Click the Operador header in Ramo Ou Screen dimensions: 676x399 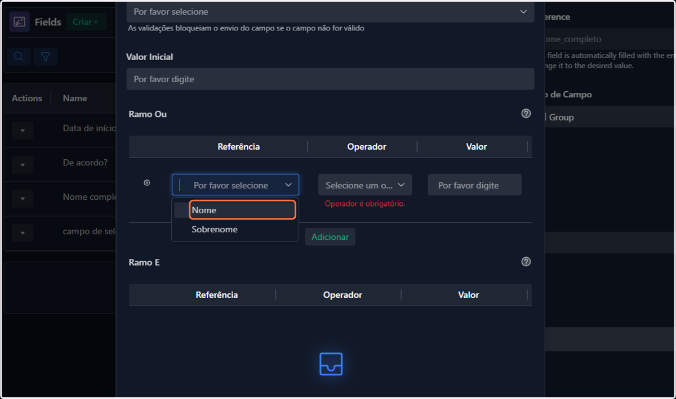point(367,146)
